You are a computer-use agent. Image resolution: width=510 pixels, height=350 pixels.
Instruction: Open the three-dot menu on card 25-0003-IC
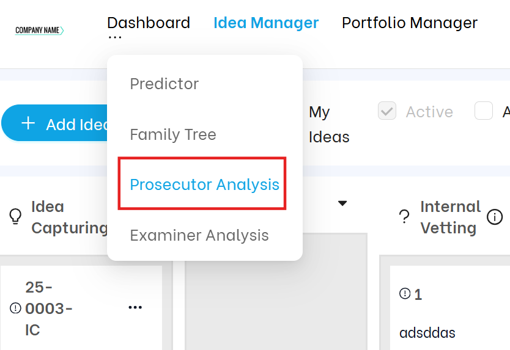[x=135, y=307]
